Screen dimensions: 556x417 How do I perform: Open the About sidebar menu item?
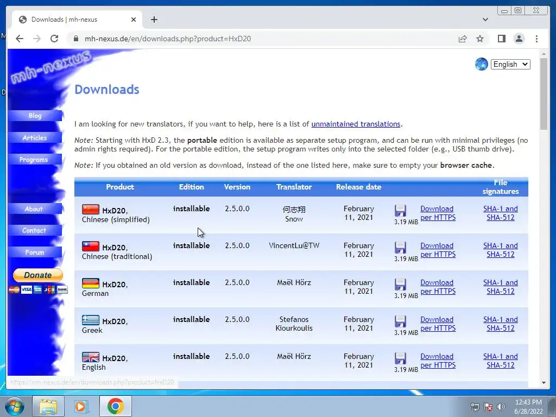click(x=35, y=209)
